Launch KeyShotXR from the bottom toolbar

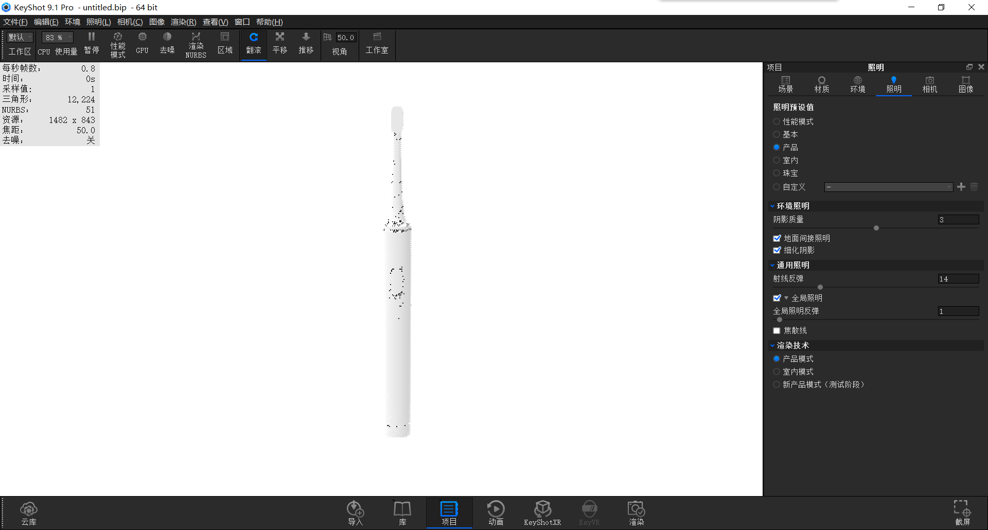point(542,512)
